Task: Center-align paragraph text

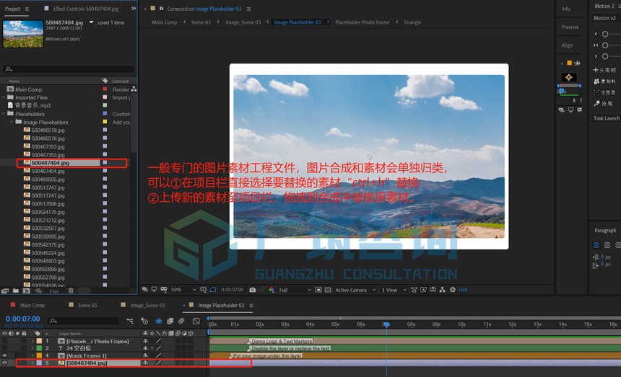Action: 607,245
